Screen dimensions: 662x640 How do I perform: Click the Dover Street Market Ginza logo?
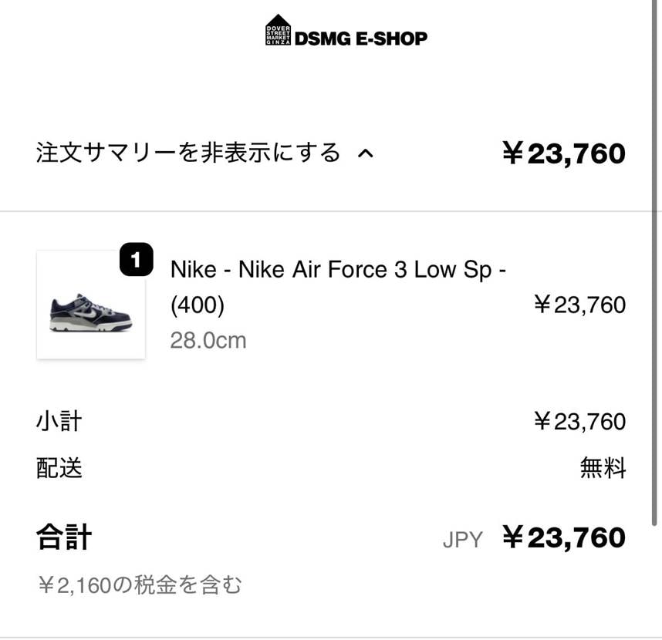(x=278, y=32)
